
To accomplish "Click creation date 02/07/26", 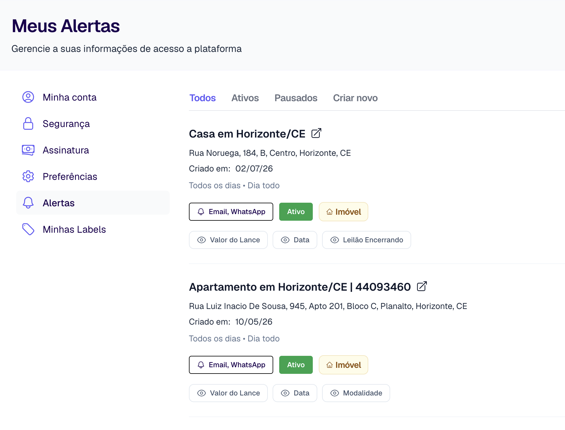I will tap(254, 168).
